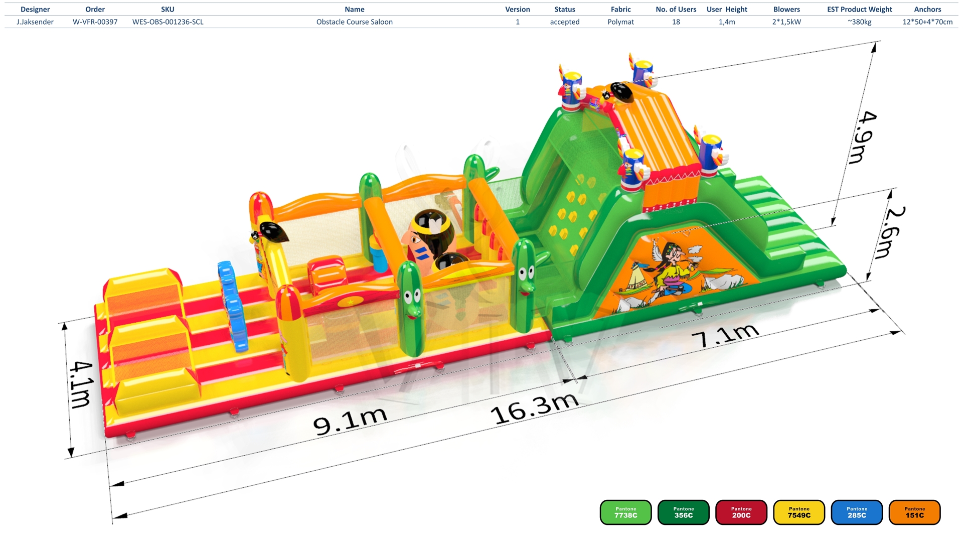
Task: Select the Blowers column header
Action: (786, 10)
